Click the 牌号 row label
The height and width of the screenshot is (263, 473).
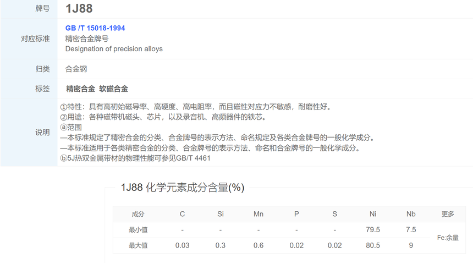pos(42,8)
